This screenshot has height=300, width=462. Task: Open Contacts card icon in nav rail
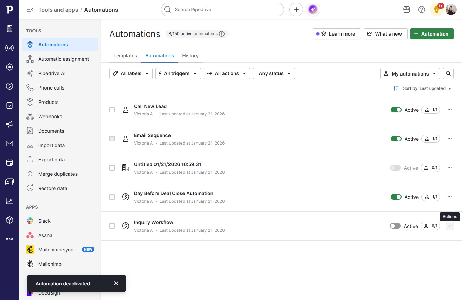click(x=10, y=182)
